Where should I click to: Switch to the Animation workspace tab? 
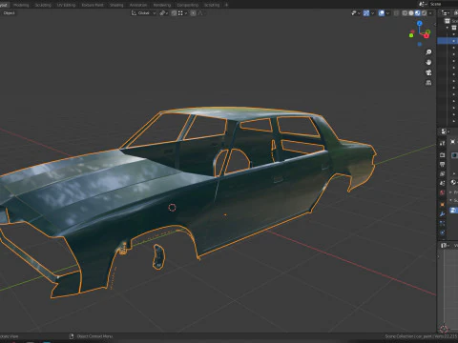tap(138, 5)
